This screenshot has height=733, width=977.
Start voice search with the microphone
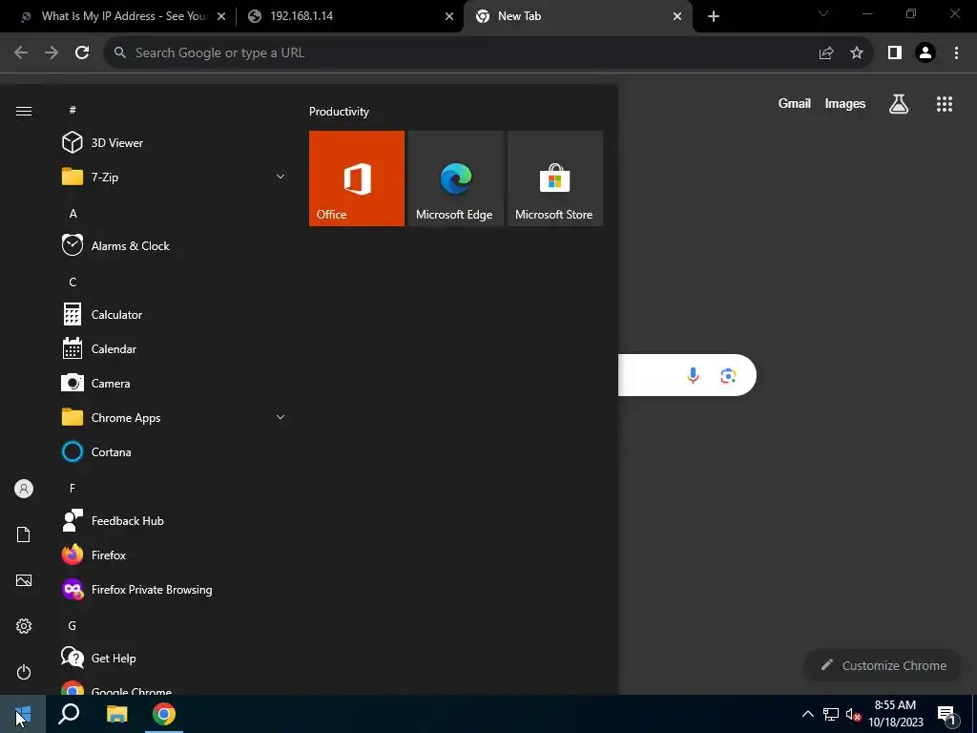point(693,375)
